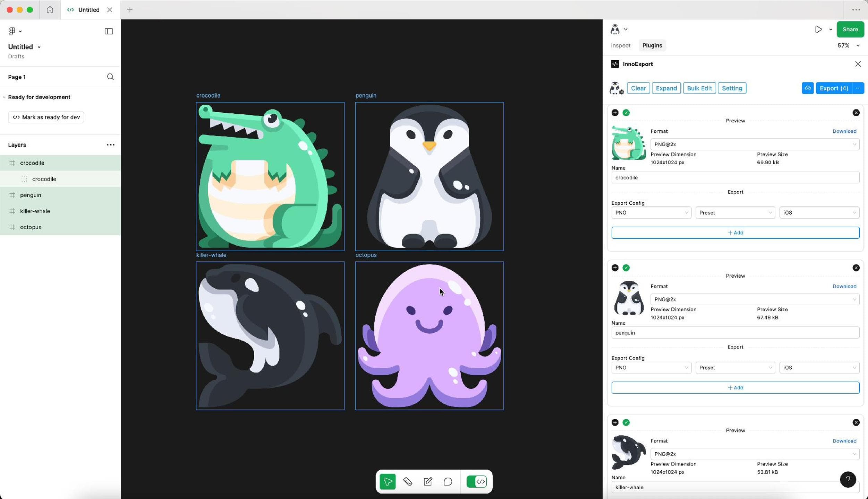Collapse the Ready for development section
This screenshot has width=868, height=499.
tap(4, 97)
